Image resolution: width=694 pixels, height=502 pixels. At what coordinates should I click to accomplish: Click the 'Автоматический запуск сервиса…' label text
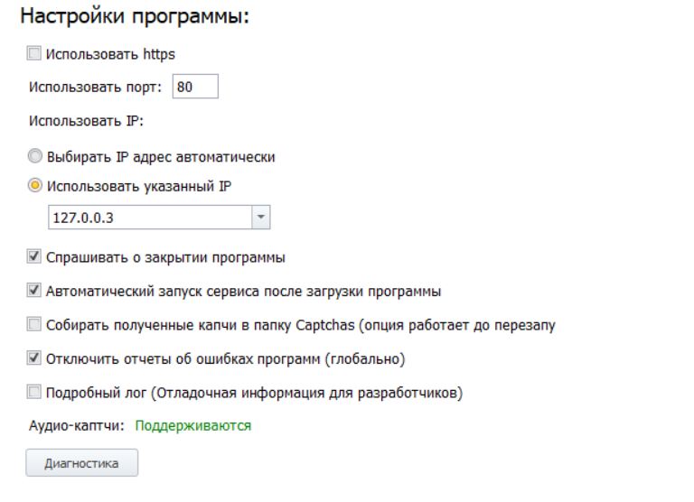[243, 292]
